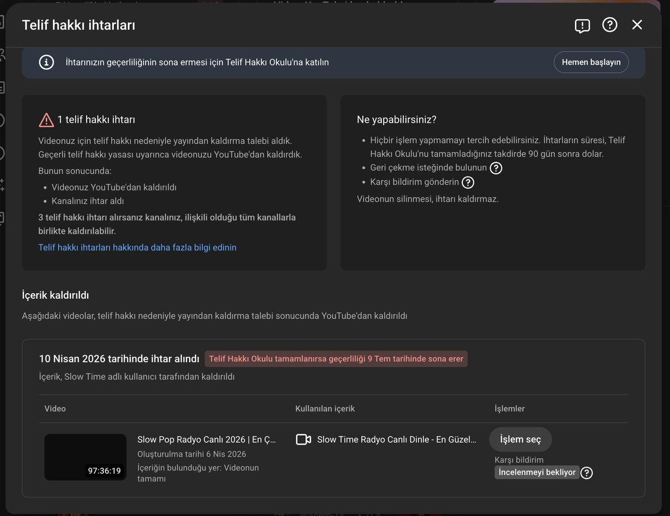670x516 pixels.
Task: Click help icon beside Karşı bildirim gönderin
Action: pyautogui.click(x=468, y=183)
